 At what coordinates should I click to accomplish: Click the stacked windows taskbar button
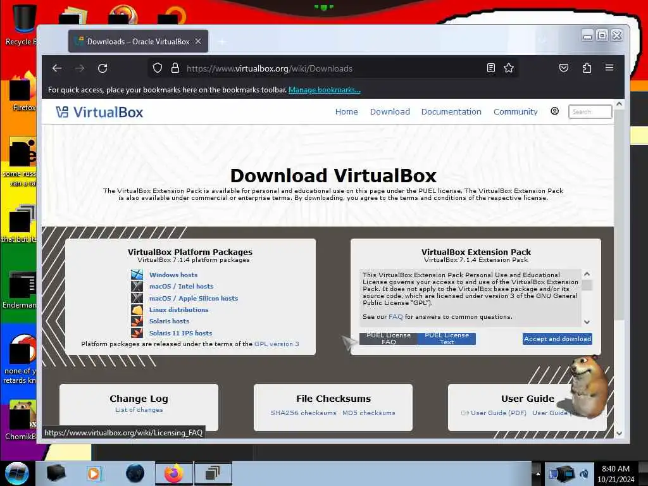[213, 473]
